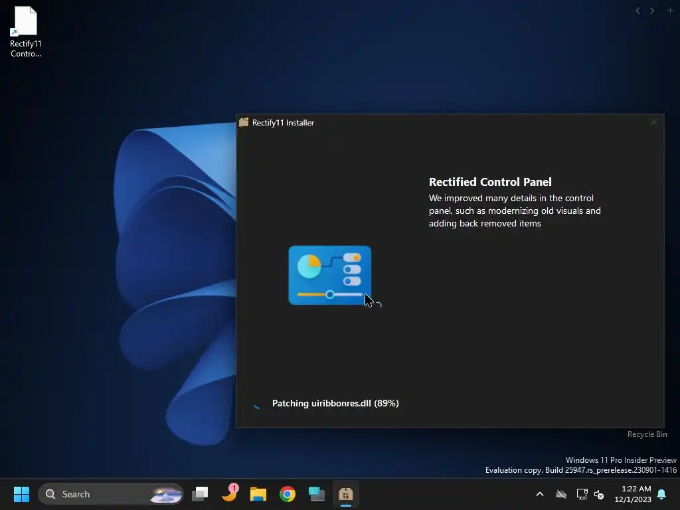
Task: Click the Patching uiribbonres.dll (89%) status text
Action: pyautogui.click(x=335, y=403)
